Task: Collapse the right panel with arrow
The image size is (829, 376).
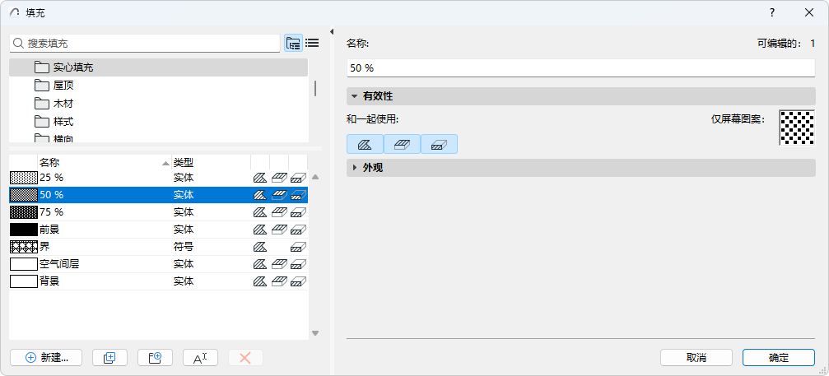Action: click(331, 32)
